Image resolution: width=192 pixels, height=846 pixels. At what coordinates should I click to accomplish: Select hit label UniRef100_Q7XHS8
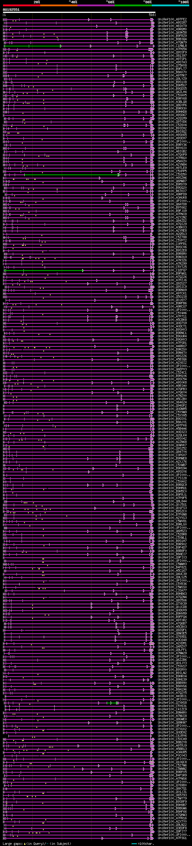(x=172, y=703)
